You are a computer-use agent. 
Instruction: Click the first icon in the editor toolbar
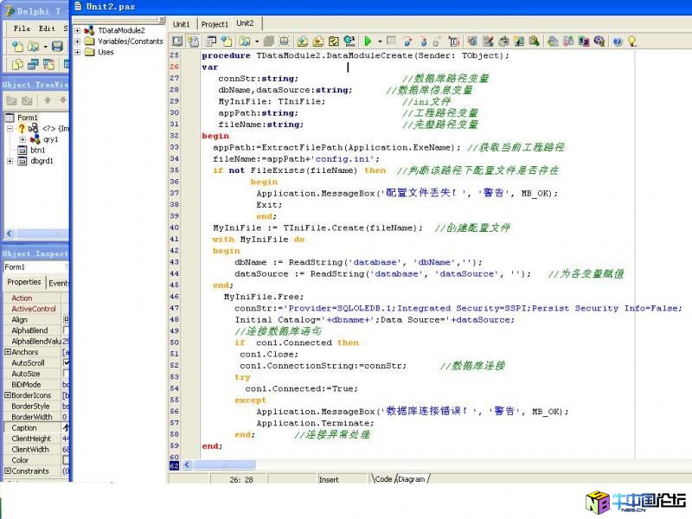pyautogui.click(x=177, y=41)
